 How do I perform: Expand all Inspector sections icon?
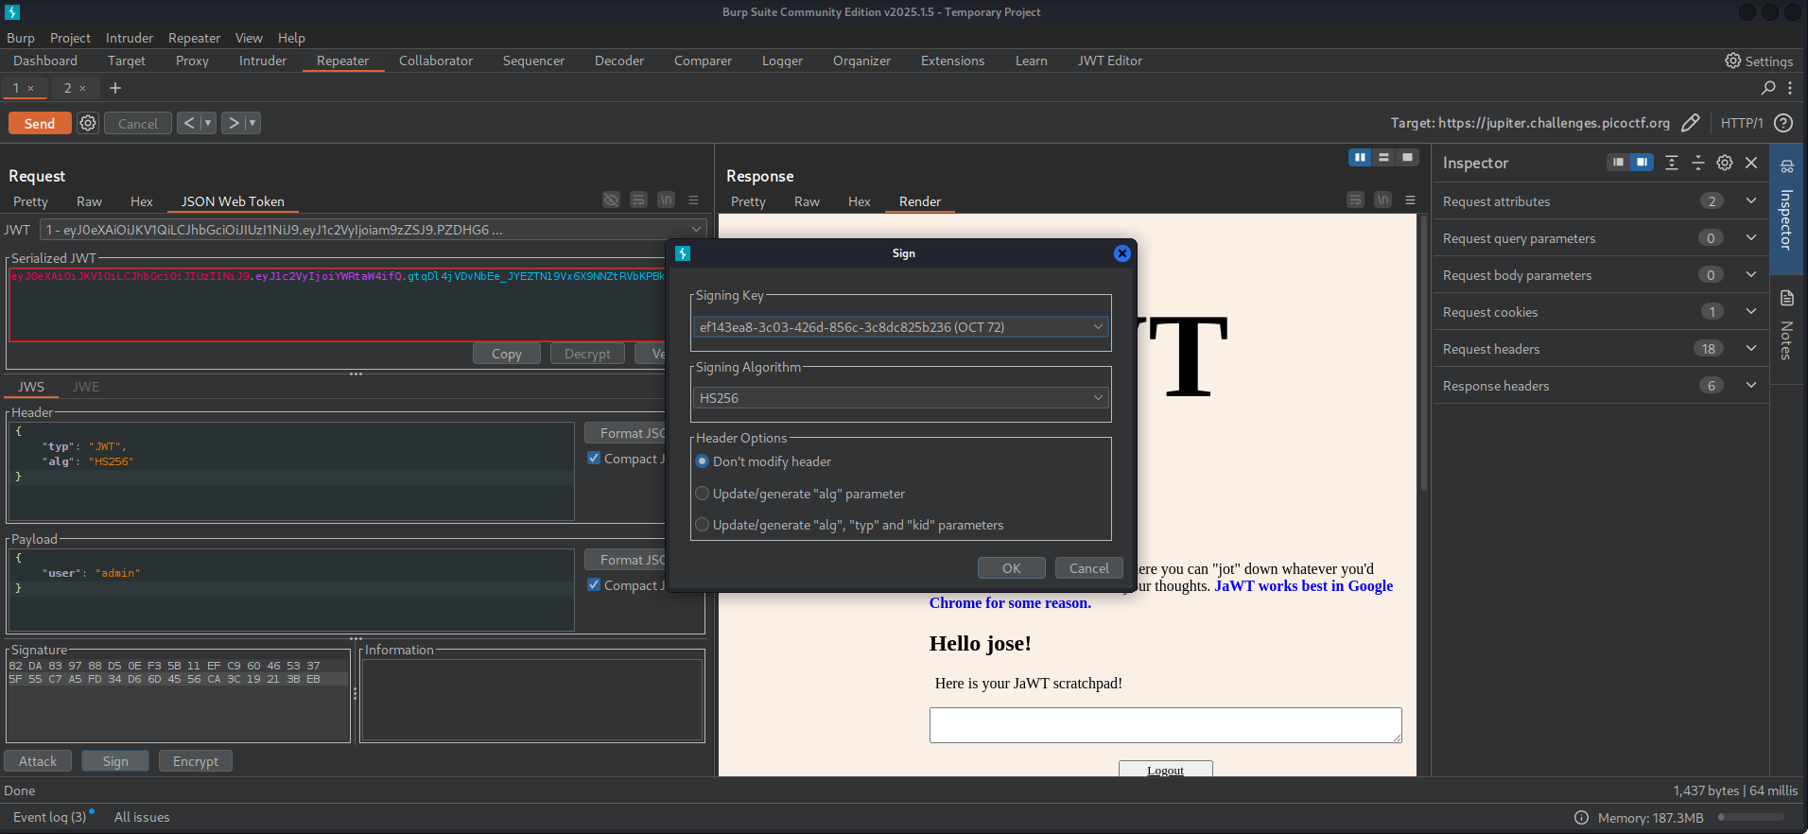[x=1672, y=163]
